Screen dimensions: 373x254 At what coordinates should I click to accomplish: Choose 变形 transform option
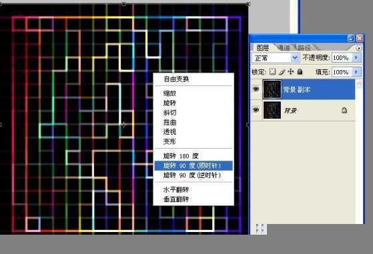(x=169, y=141)
